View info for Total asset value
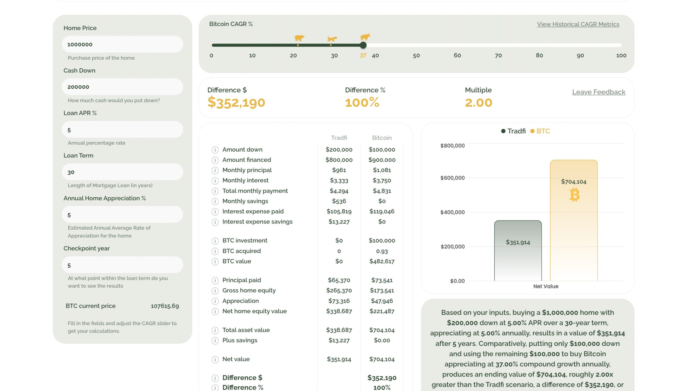Viewport: 687px width, 391px height. point(215,330)
